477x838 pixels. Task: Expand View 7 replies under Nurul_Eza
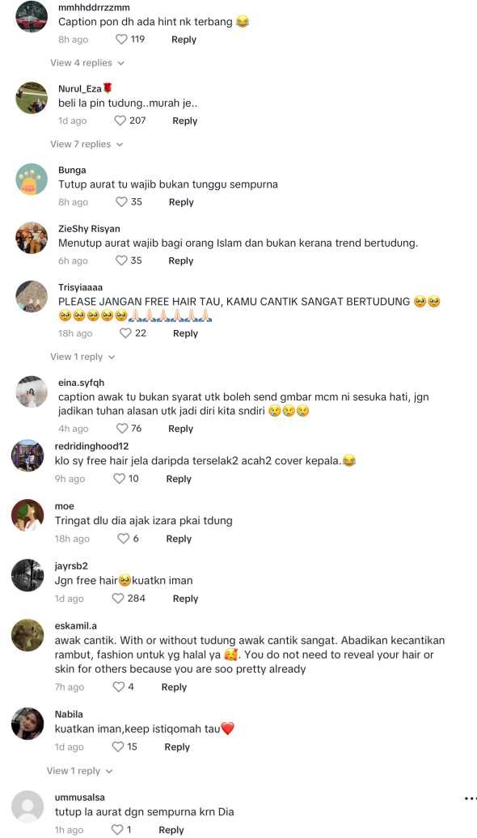tap(87, 144)
